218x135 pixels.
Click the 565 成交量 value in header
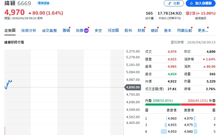point(149,13)
